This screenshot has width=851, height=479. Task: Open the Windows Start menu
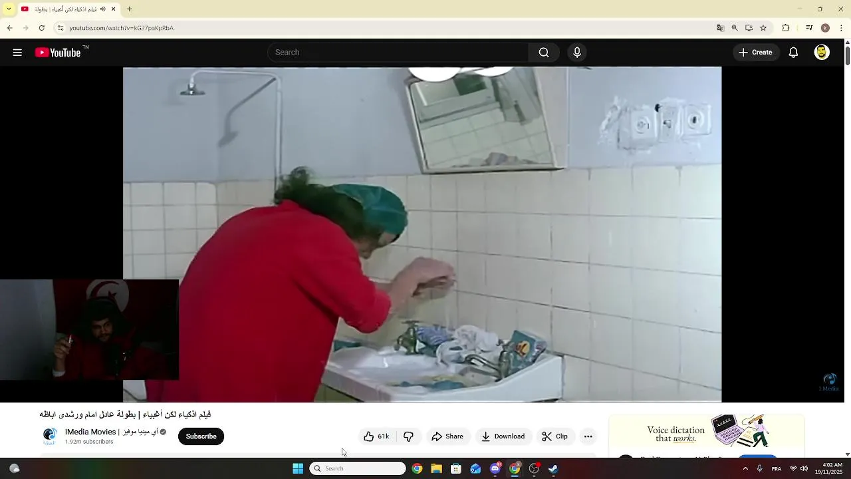point(298,468)
